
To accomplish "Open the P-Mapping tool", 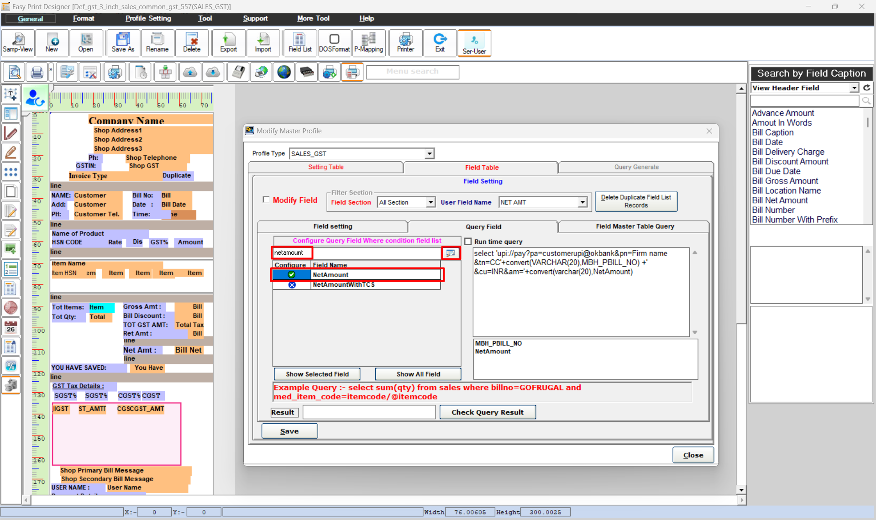I will pyautogui.click(x=368, y=43).
